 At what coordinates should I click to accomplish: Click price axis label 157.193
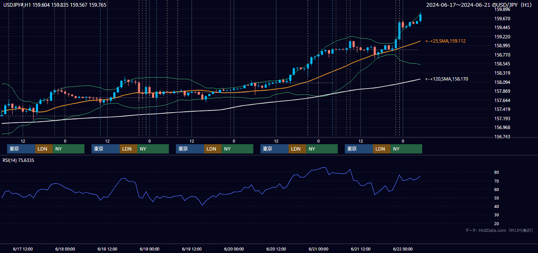point(502,118)
